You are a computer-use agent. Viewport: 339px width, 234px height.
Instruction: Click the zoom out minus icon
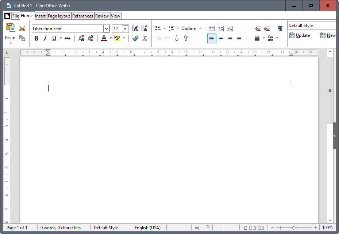(x=273, y=228)
